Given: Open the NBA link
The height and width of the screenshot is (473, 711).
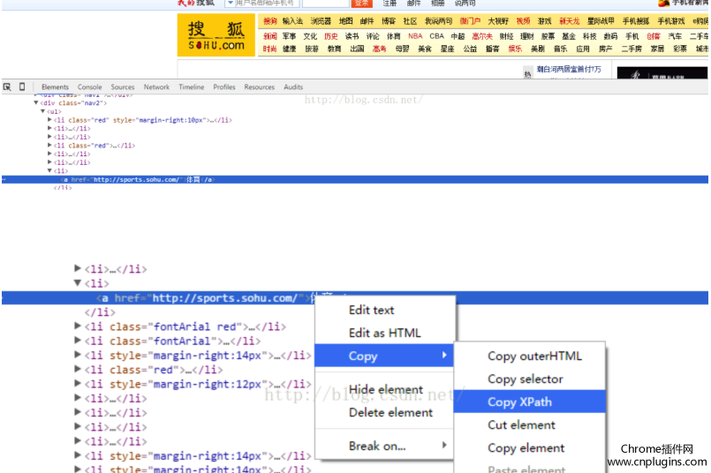Looking at the screenshot, I should [x=415, y=36].
